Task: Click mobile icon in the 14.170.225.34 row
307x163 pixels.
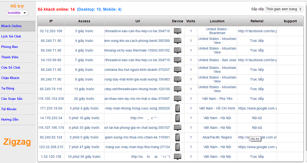Action: click(177, 118)
